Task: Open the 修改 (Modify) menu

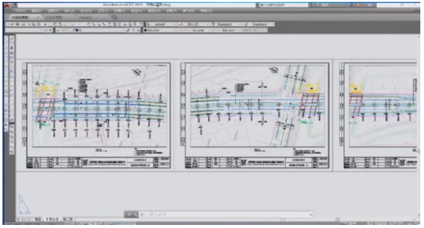Action: (x=154, y=11)
